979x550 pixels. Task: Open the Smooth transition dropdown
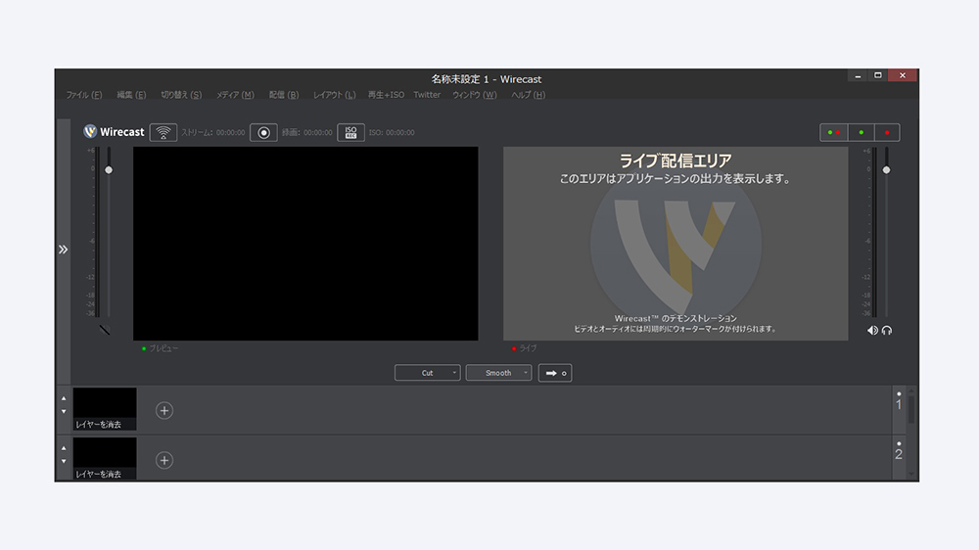[499, 373]
